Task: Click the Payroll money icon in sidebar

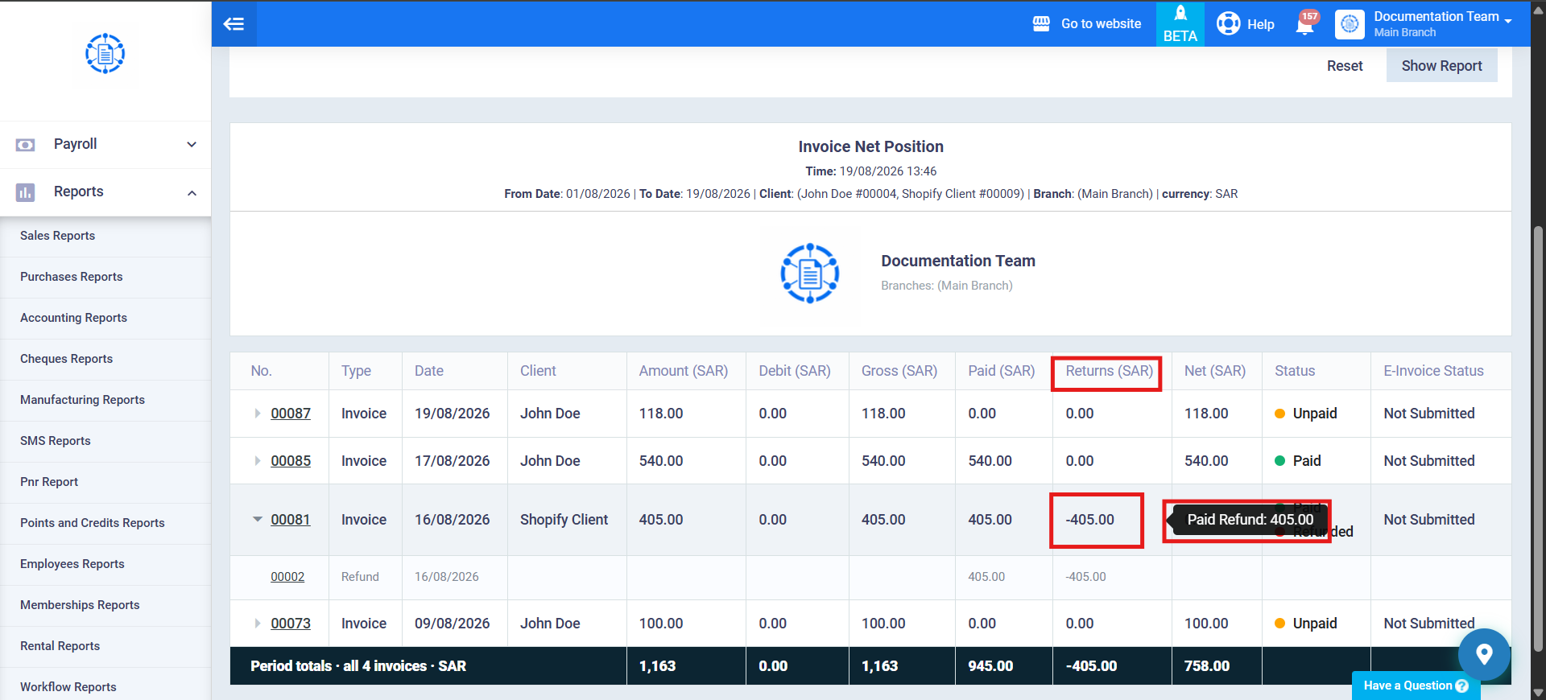Action: click(x=25, y=145)
